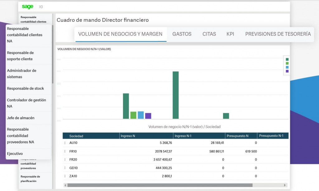Click the GD10 revenue bar in the chart
319x191 pixels.
coord(226,116)
